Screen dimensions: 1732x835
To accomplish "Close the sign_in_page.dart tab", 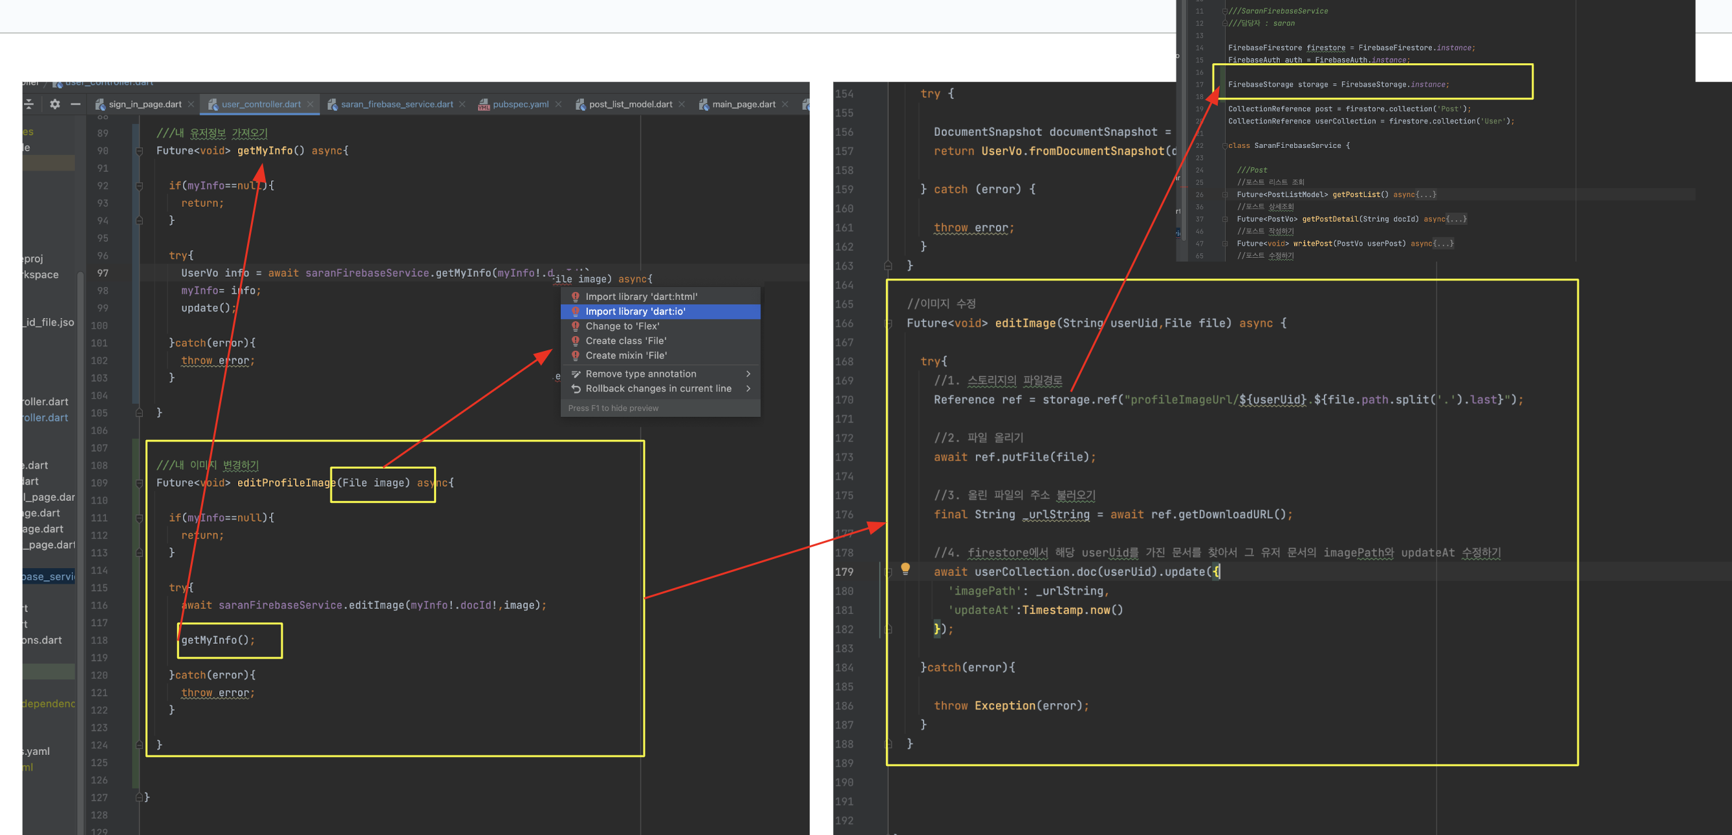I will pos(191,104).
